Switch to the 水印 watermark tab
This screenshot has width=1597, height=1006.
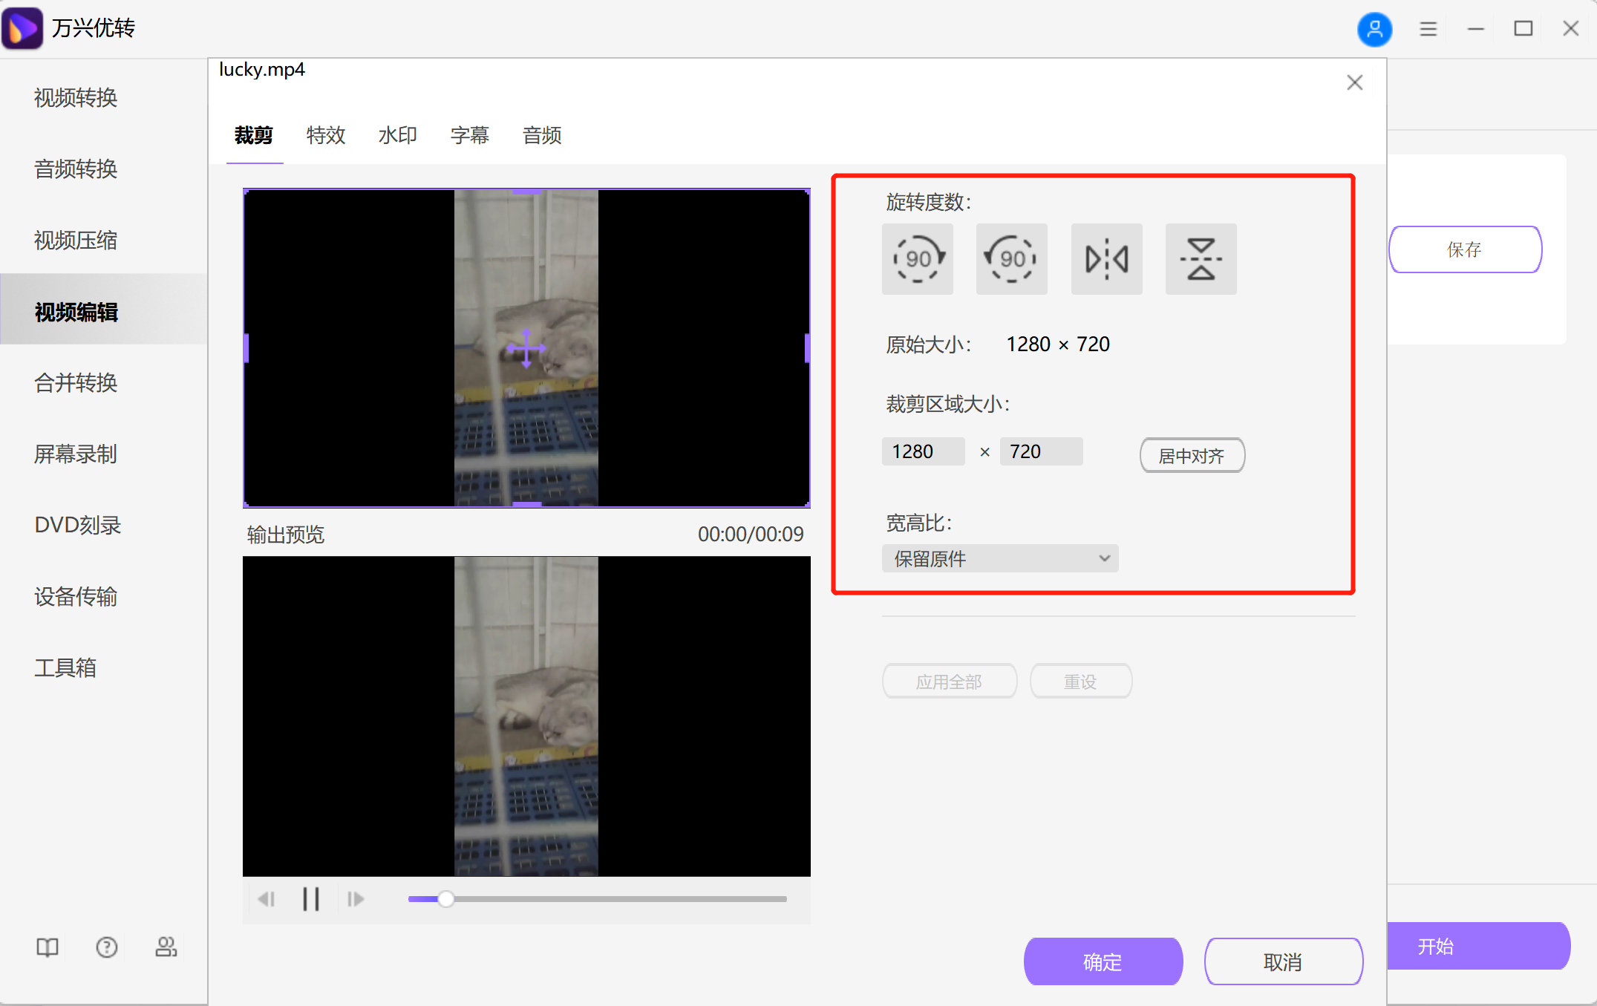(397, 135)
